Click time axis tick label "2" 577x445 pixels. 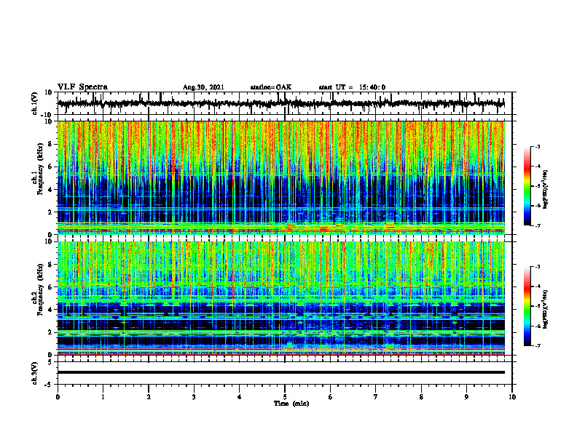[149, 397]
